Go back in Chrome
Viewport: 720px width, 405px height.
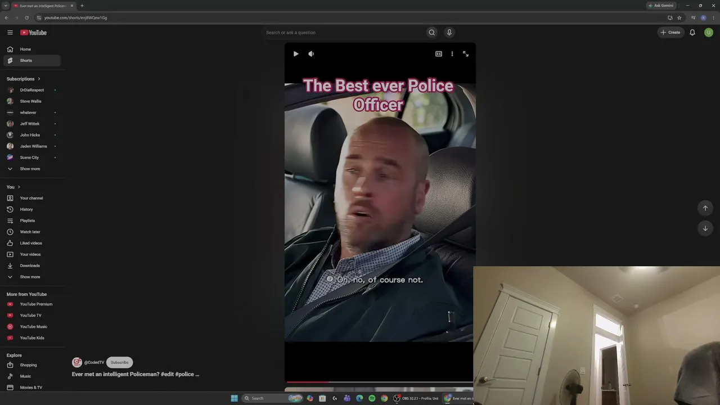[x=7, y=17]
